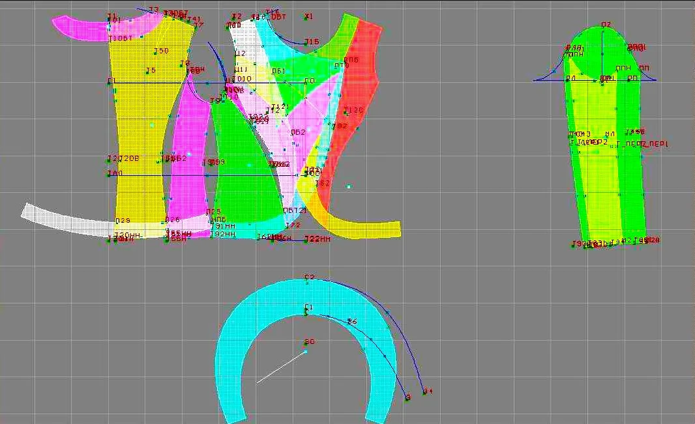695x424 pixels.
Task: Click the white line endpoint inside the ring
Action: point(305,352)
